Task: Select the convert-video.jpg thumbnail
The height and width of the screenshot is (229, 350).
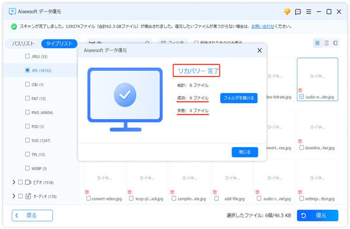Action: click(x=104, y=182)
